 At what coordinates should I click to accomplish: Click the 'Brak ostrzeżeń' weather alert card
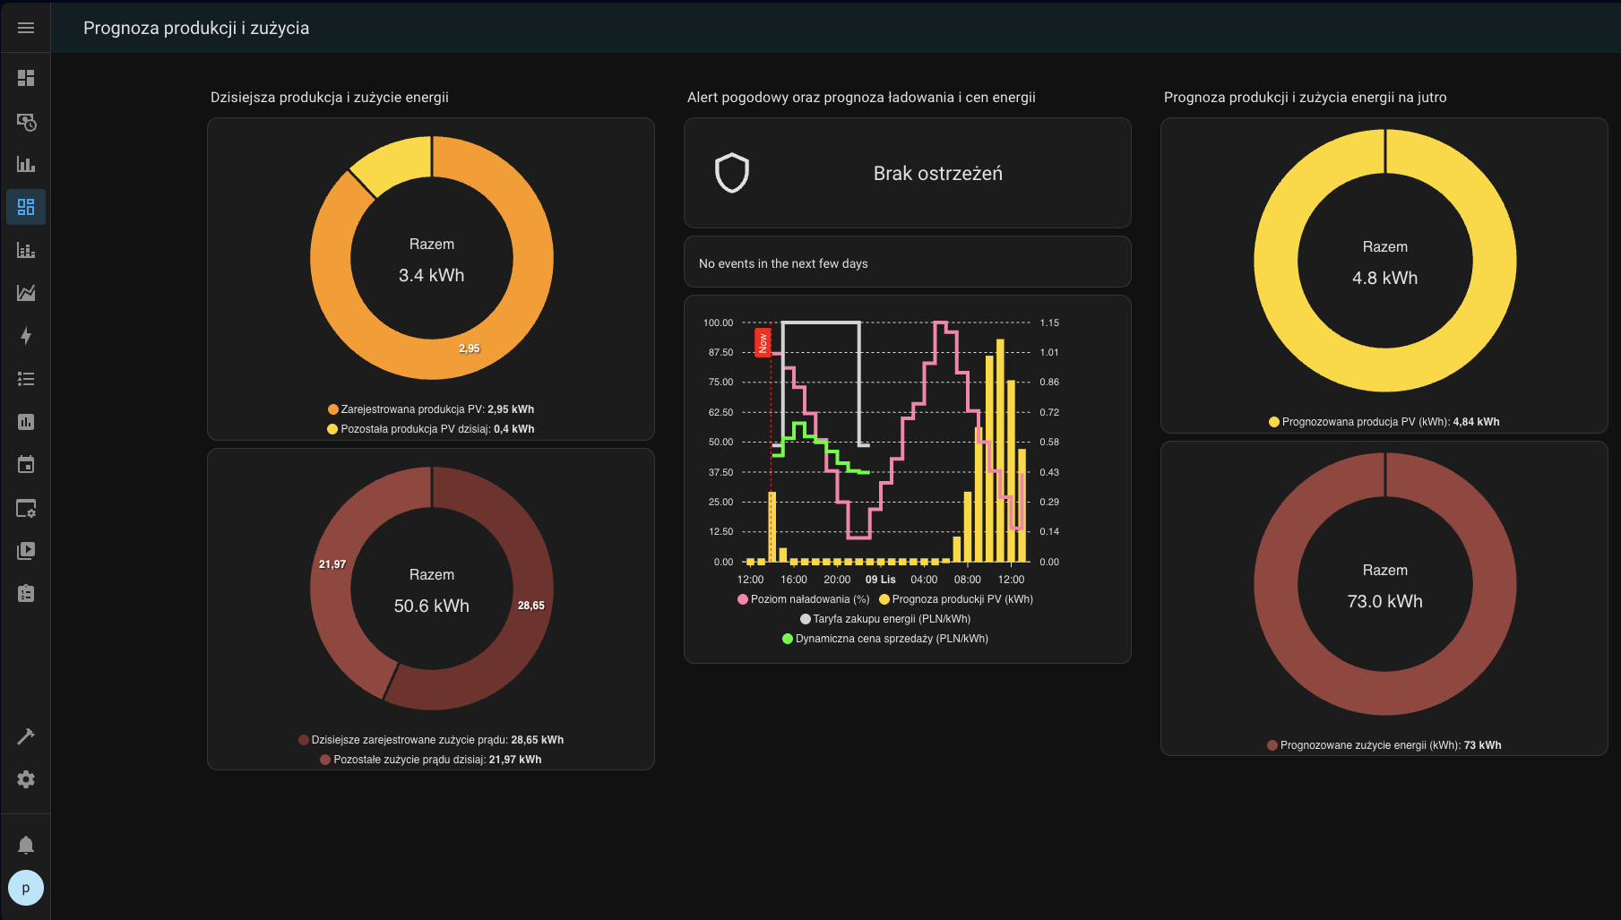click(x=907, y=173)
